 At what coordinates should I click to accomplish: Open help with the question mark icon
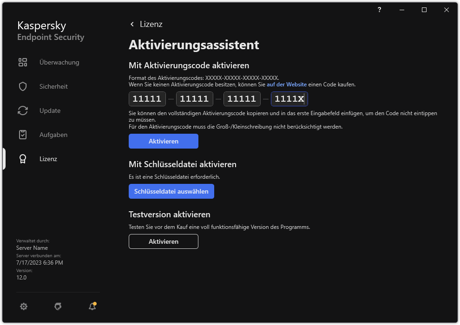pyautogui.click(x=379, y=10)
